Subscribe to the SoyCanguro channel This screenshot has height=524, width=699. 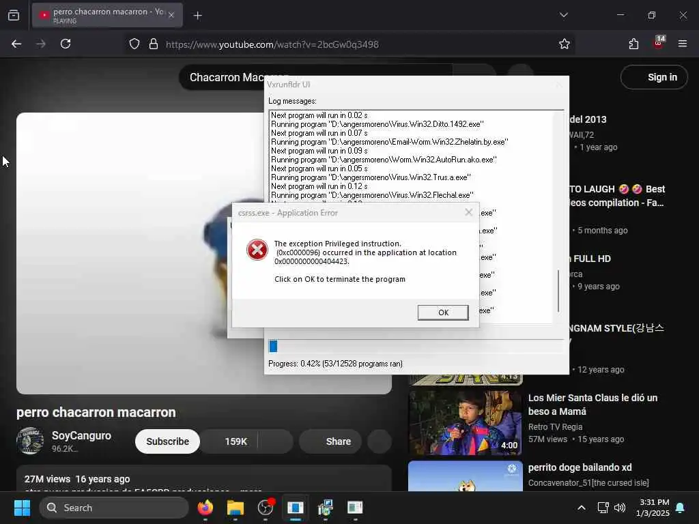168,441
